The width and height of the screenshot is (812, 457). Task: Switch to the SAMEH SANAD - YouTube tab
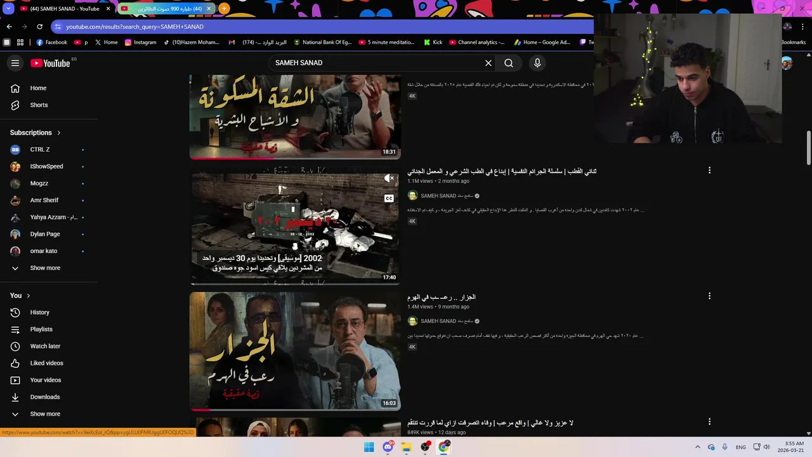(x=65, y=9)
